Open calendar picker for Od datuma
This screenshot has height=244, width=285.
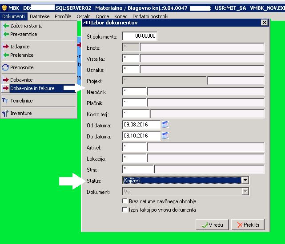(165, 125)
